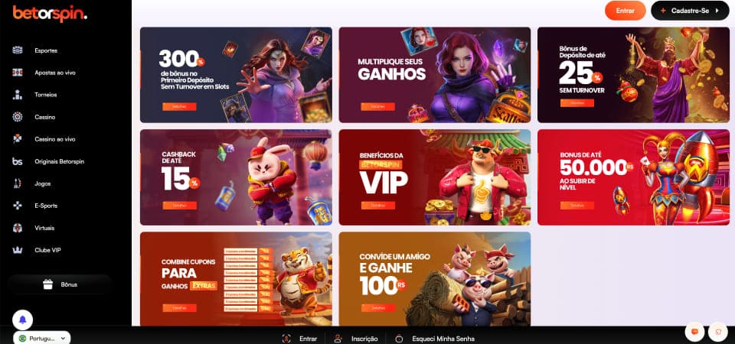Click the E-Sports gamepad icon
The width and height of the screenshot is (735, 344).
click(18, 206)
